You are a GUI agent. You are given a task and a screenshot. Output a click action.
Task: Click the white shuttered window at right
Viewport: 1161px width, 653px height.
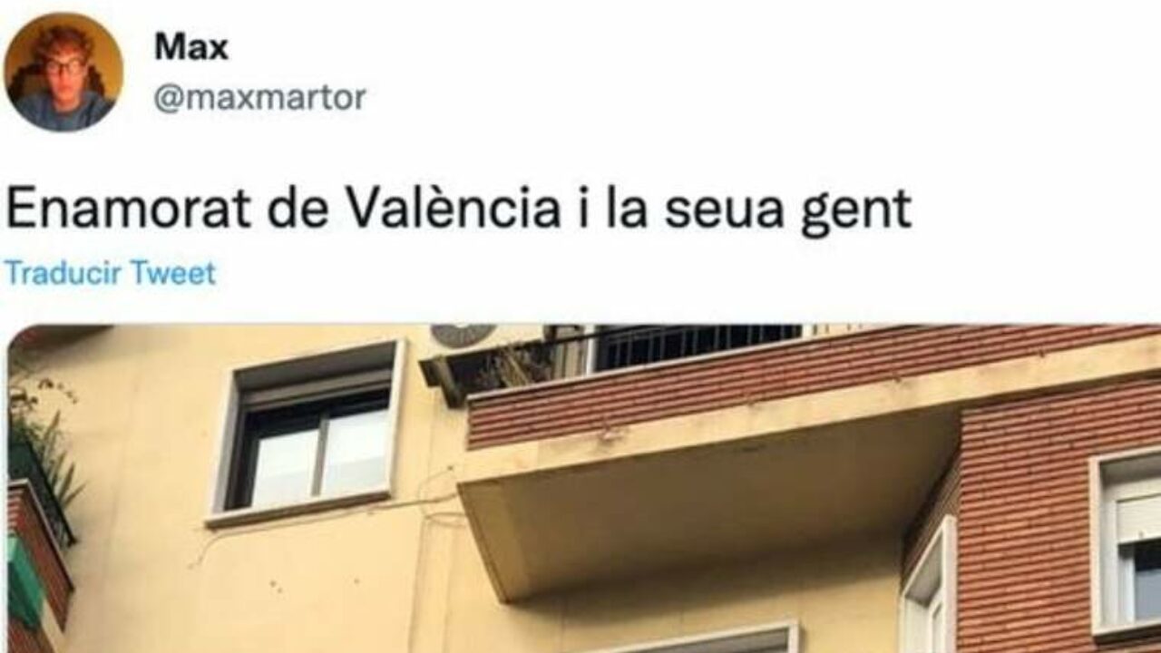(x=1127, y=543)
